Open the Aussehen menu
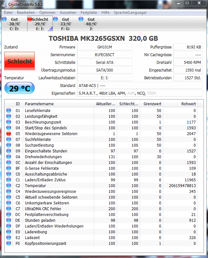This screenshot has height=258, width=208. point(68,13)
